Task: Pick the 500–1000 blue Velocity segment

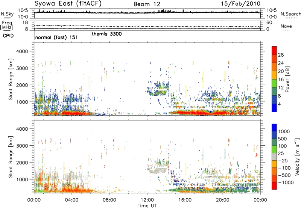Action: 274,135
